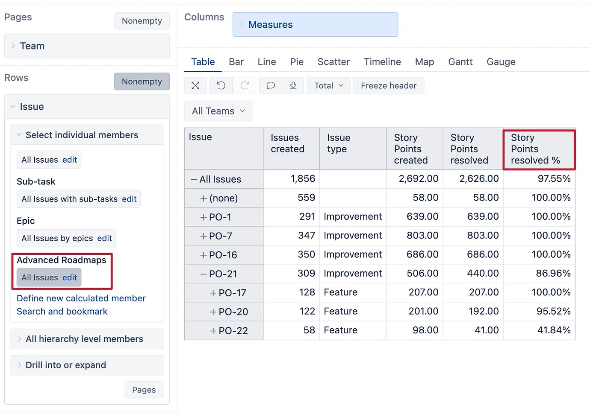Expand the PO-1 row plus icon
Image resolution: width=590 pixels, height=414 pixels.
click(x=204, y=217)
